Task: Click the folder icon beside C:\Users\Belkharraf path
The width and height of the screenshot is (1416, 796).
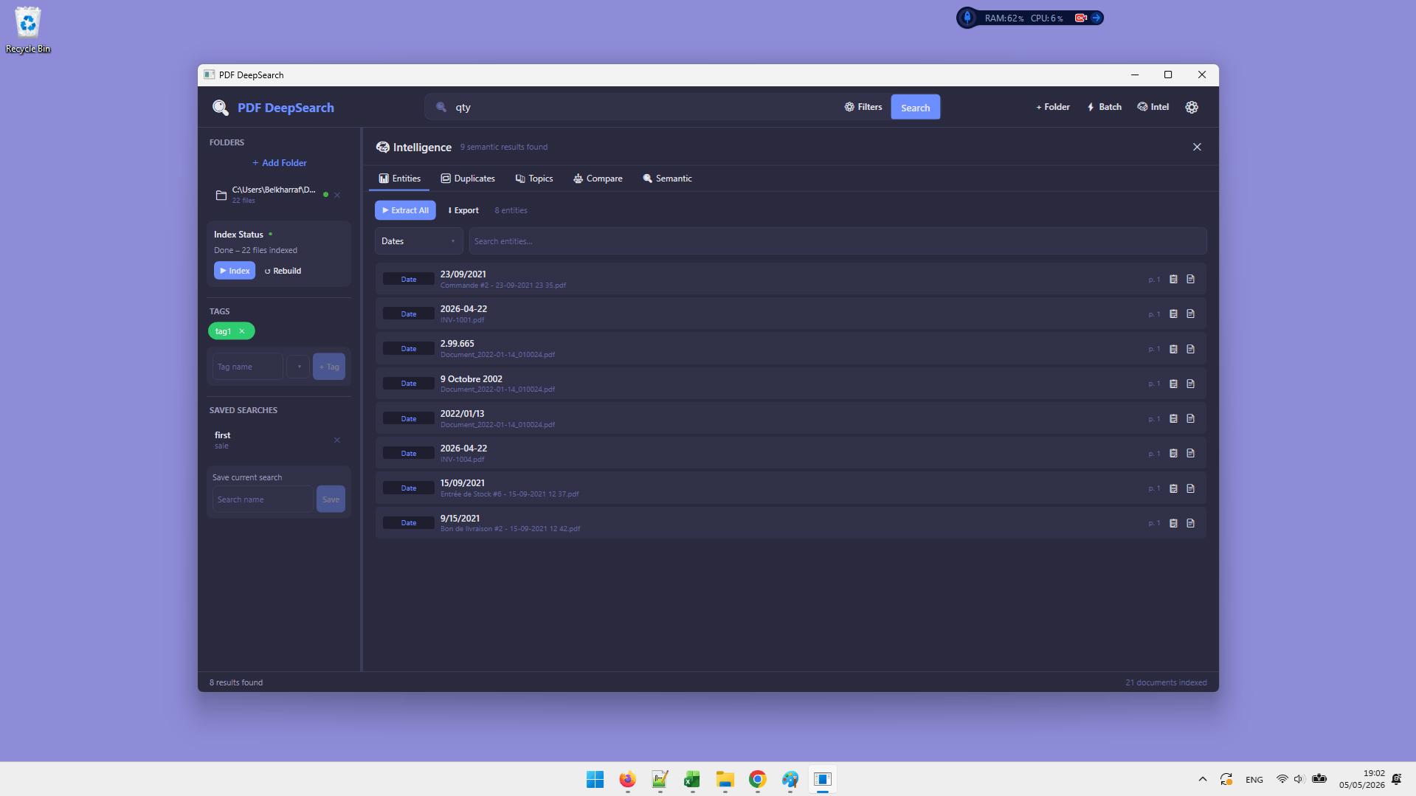Action: [x=221, y=195]
